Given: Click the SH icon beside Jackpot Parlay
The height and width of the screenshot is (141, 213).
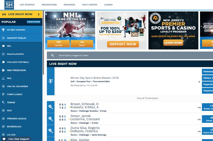Looking at the screenshot, I should coord(3,38).
